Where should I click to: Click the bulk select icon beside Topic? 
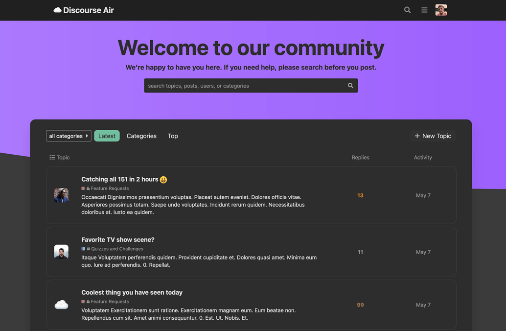(52, 158)
